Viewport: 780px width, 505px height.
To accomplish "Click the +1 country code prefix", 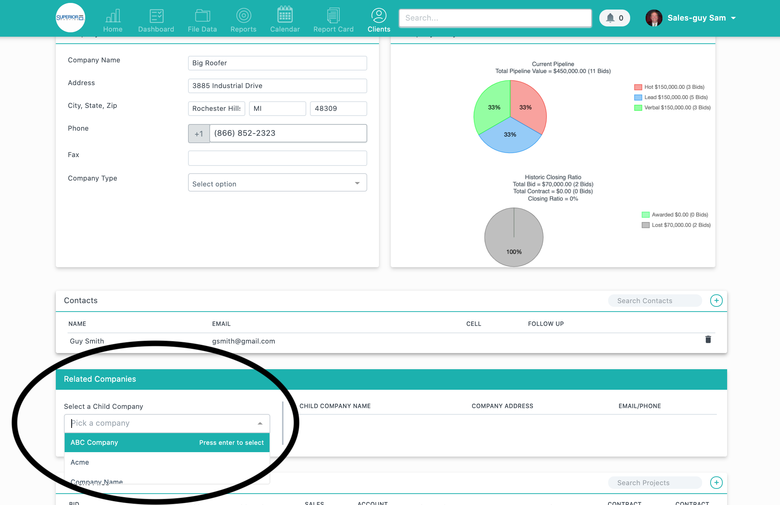I will (199, 134).
